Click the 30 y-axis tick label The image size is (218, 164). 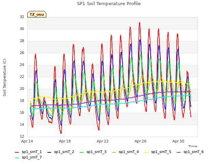(22, 29)
